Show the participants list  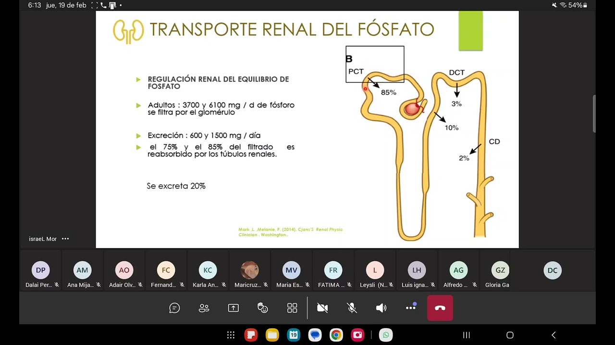[204, 308]
